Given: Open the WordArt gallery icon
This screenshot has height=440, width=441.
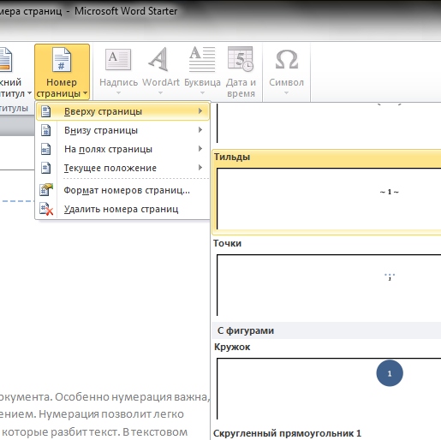Looking at the screenshot, I should click(158, 59).
